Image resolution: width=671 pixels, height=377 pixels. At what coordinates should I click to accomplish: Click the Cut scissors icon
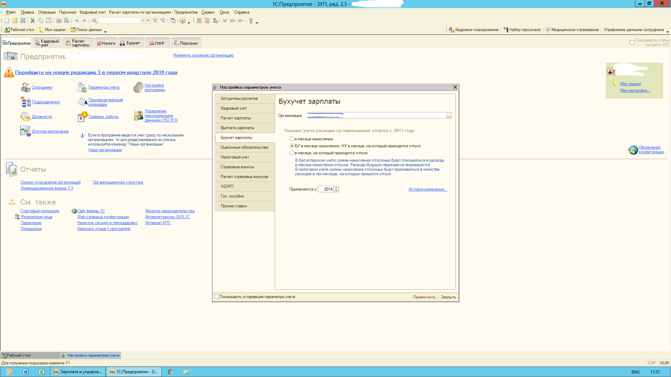click(x=33, y=21)
